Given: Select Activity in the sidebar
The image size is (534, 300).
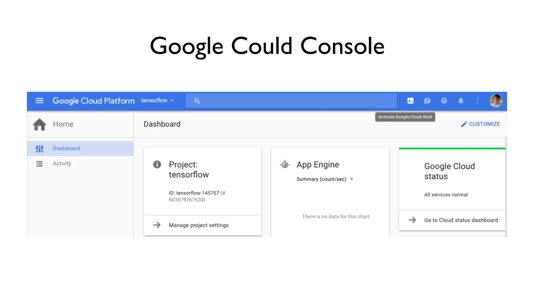Looking at the screenshot, I should click(x=62, y=164).
